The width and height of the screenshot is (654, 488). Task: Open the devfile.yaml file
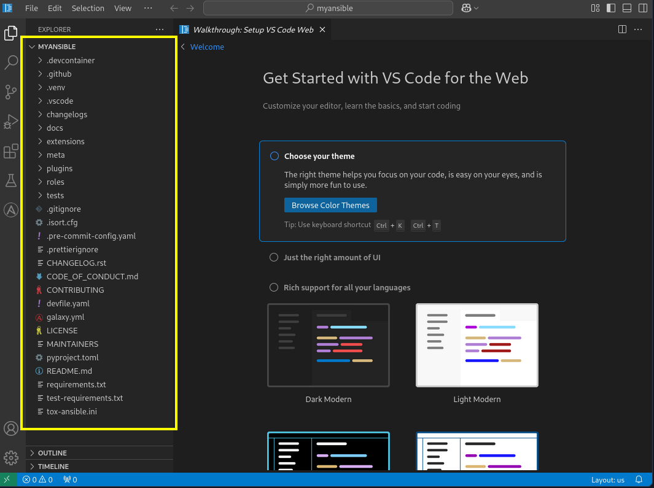coord(100,303)
